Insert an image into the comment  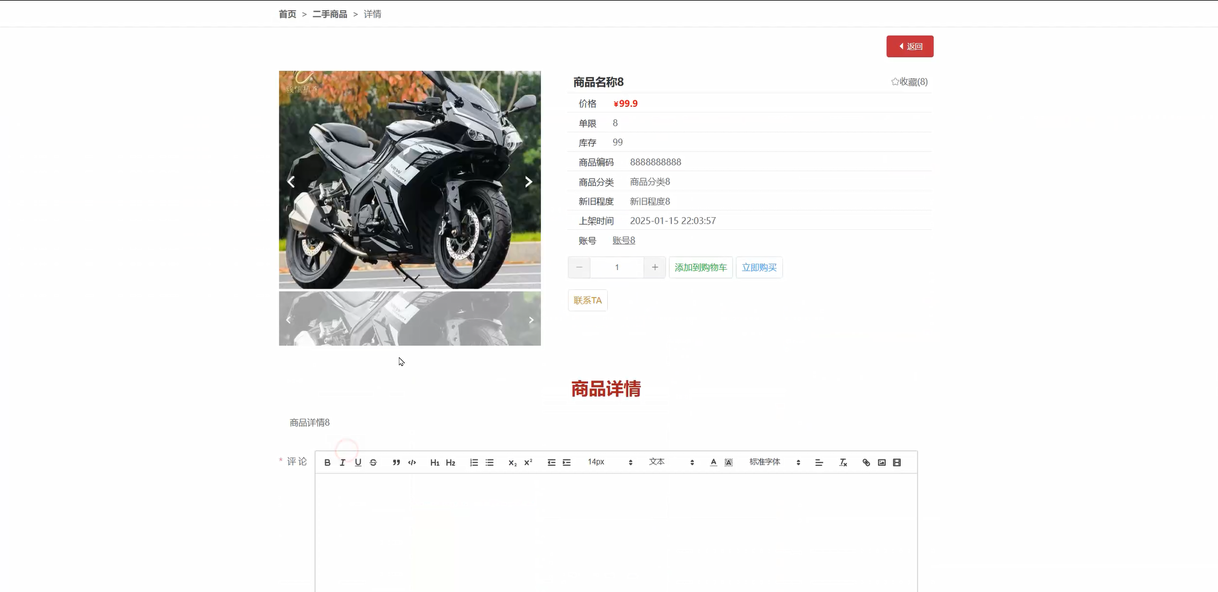881,462
